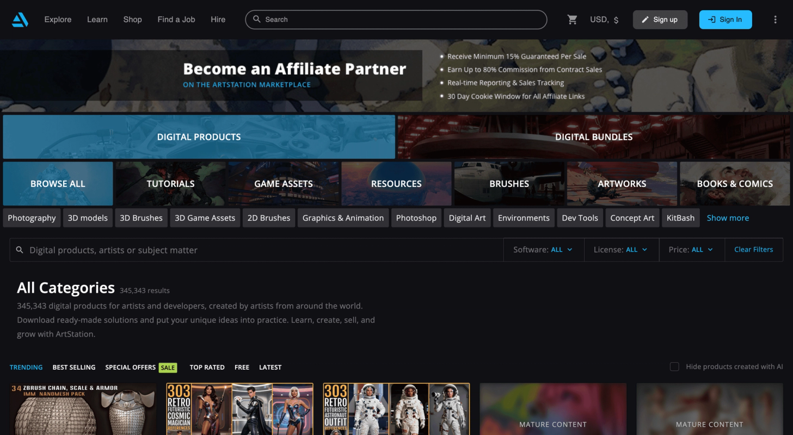
Task: Select the Free sorting tab
Action: pos(242,368)
